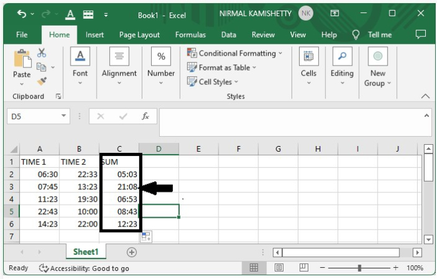Click cell with value 22:33
Viewport: 437px width, 279px height.
click(x=79, y=175)
